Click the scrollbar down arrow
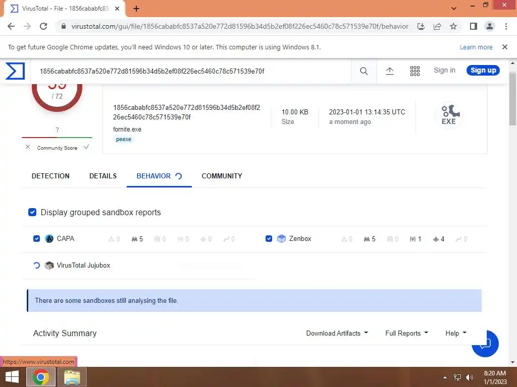The height and width of the screenshot is (387, 517). pos(512,362)
